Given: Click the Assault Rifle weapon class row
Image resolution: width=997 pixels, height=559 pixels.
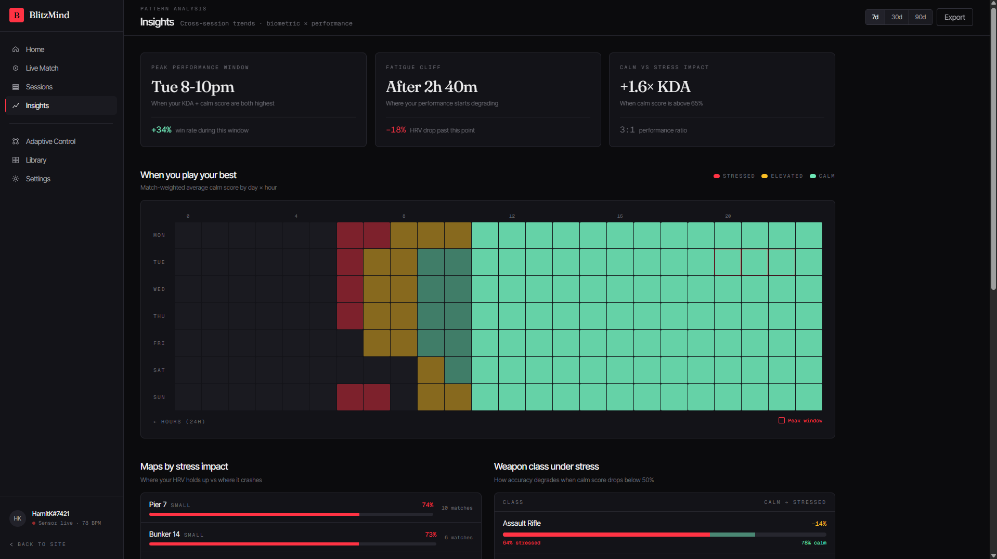Looking at the screenshot, I should 664,533.
